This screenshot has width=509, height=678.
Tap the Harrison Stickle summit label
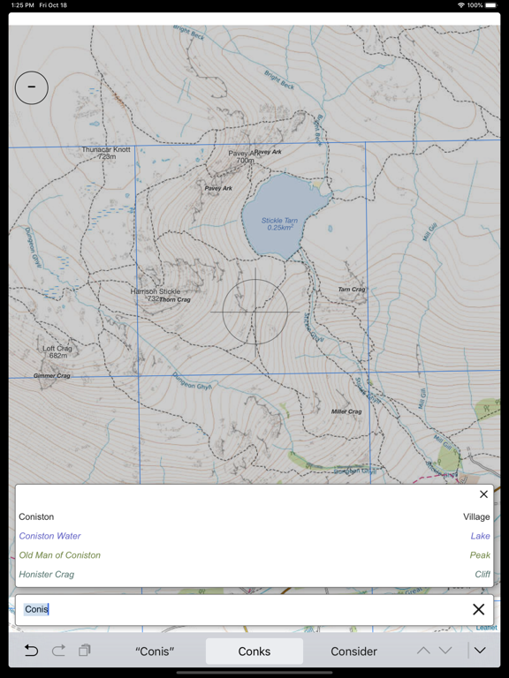pos(155,295)
